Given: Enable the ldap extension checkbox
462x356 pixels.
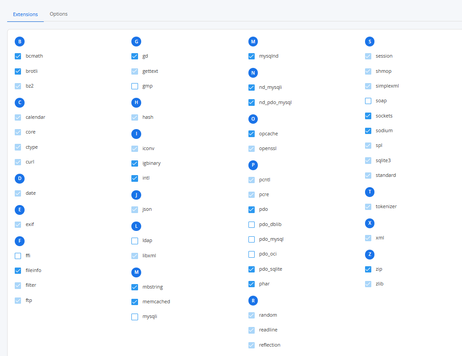Looking at the screenshot, I should point(134,241).
